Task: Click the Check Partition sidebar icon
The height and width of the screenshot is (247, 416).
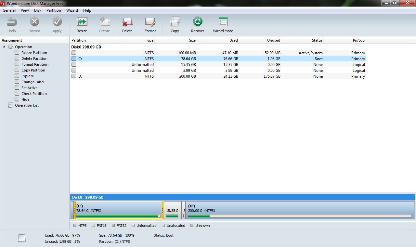Action: tap(17, 94)
